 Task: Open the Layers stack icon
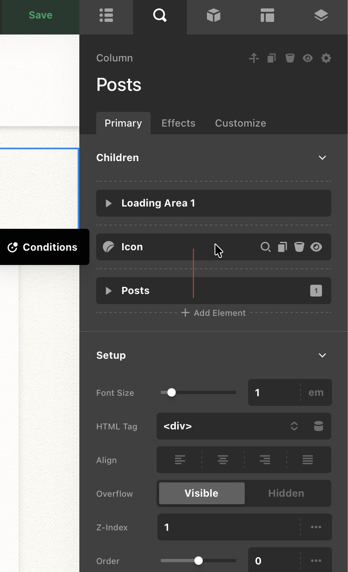click(x=321, y=16)
